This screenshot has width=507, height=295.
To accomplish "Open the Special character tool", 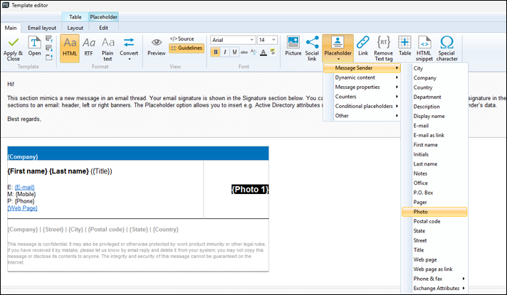I will pyautogui.click(x=447, y=44).
